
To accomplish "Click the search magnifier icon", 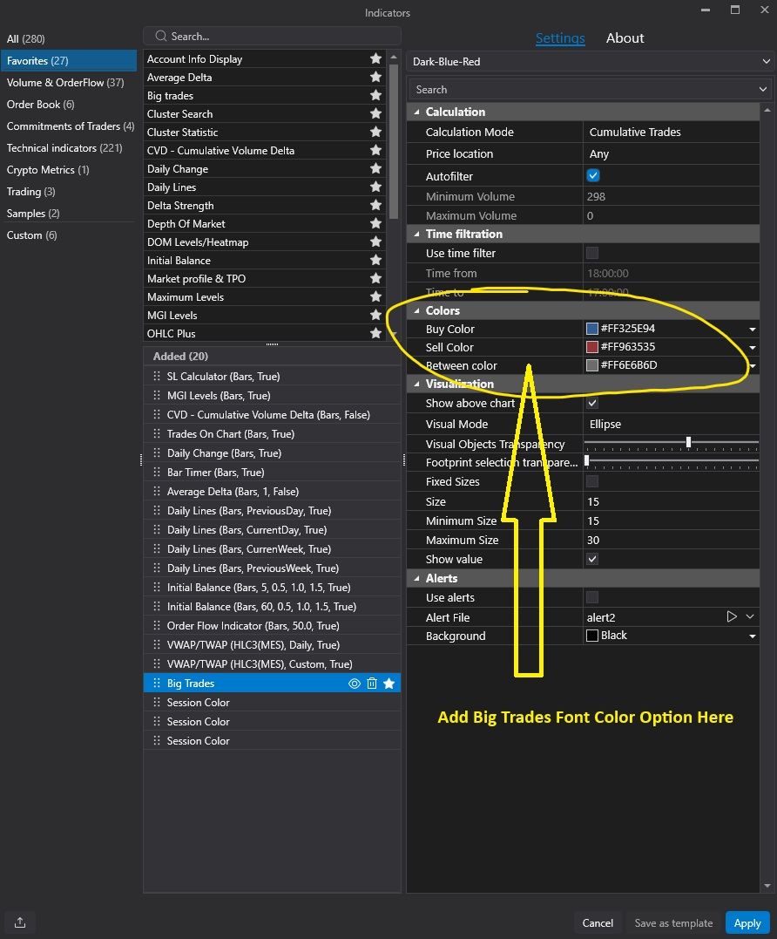I will (x=160, y=36).
